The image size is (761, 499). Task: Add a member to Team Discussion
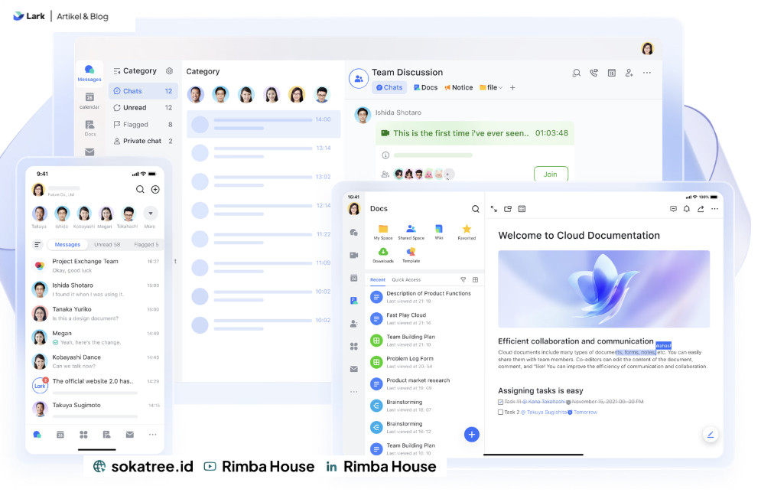pos(629,73)
